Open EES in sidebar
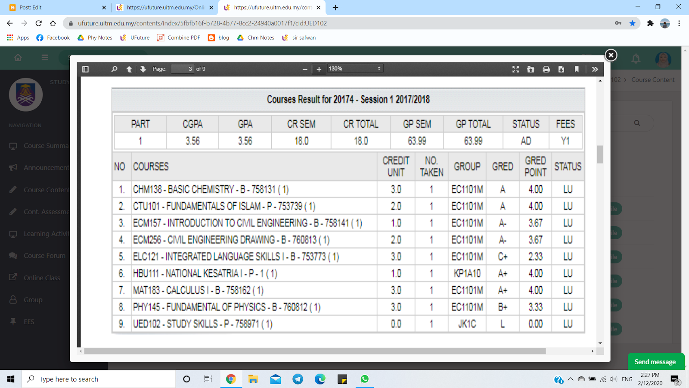Screen dimensions: 689x388 point(22,322)
